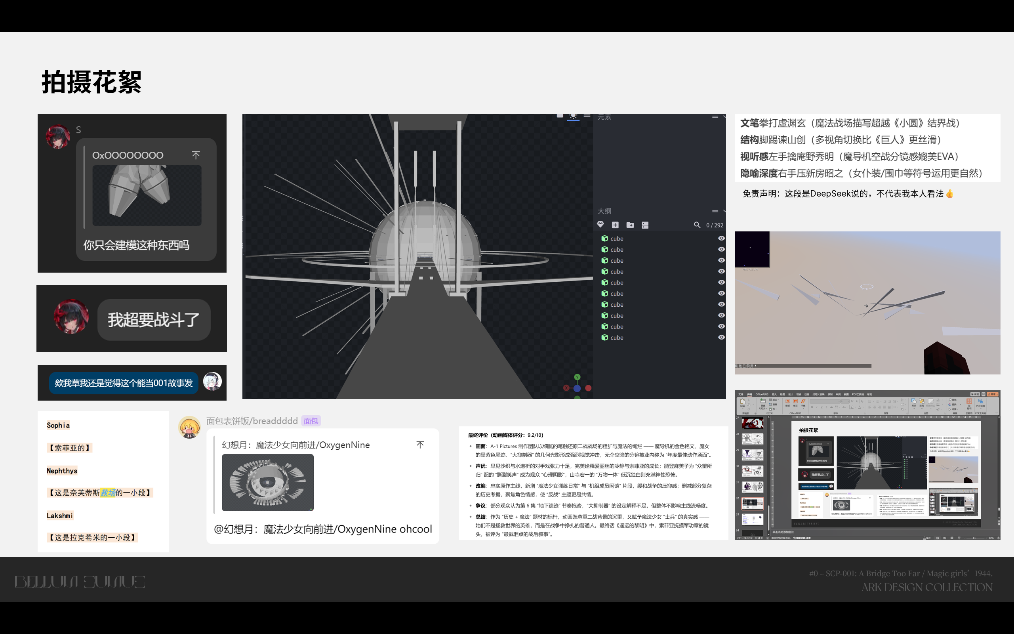Collapse the 大纲 outliner panel chevron
Viewport: 1014px width, 634px height.
(x=724, y=211)
